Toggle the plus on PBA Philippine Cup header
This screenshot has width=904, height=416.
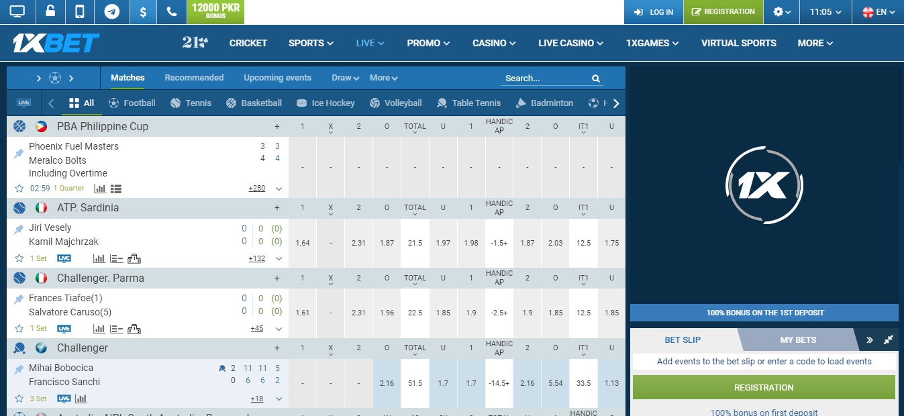pyautogui.click(x=277, y=127)
